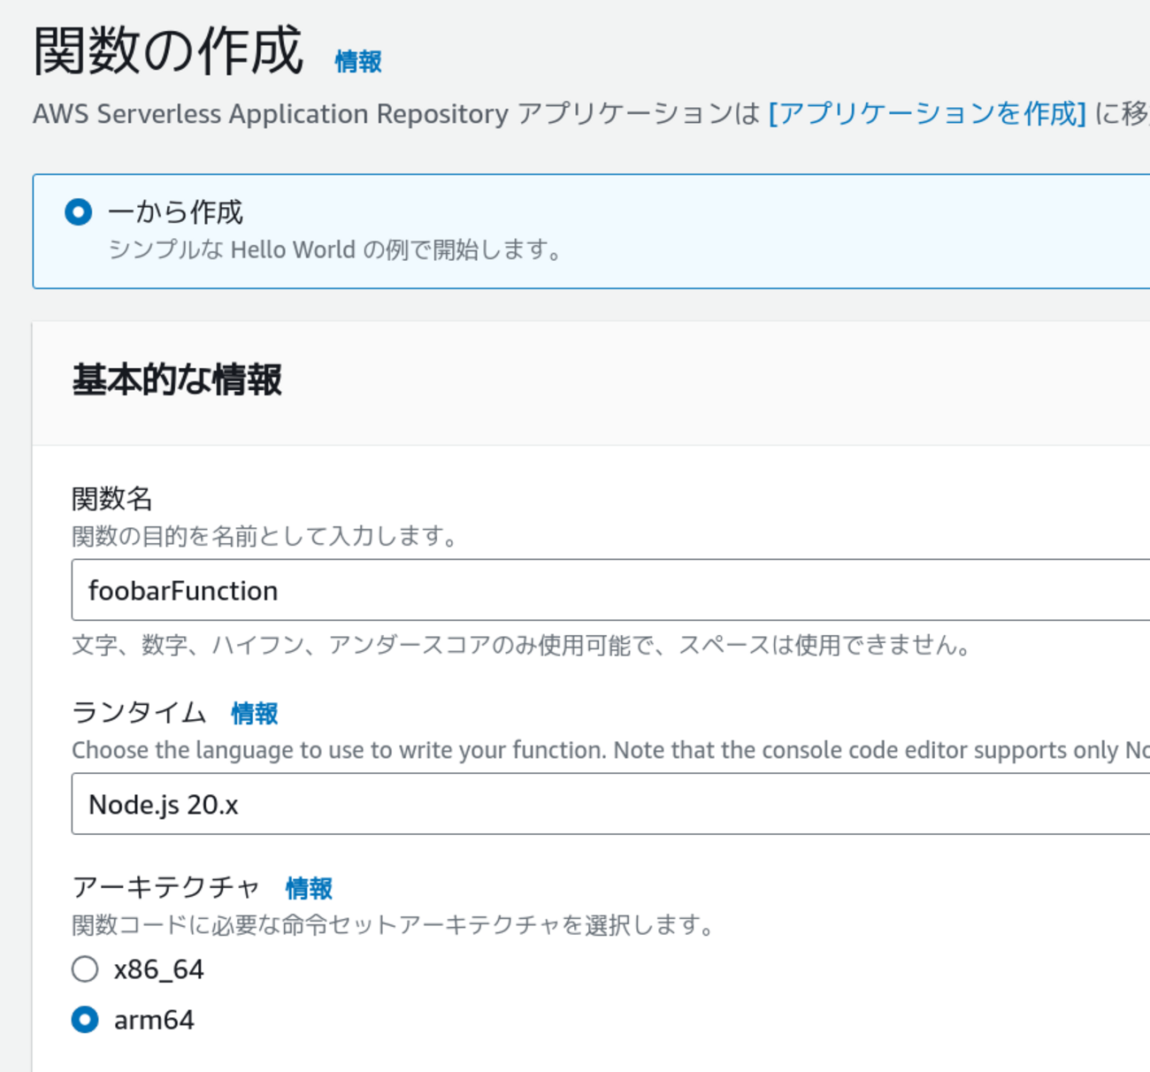Select the arm64 architecture option
Image resolution: width=1150 pixels, height=1072 pixels.
85,1020
